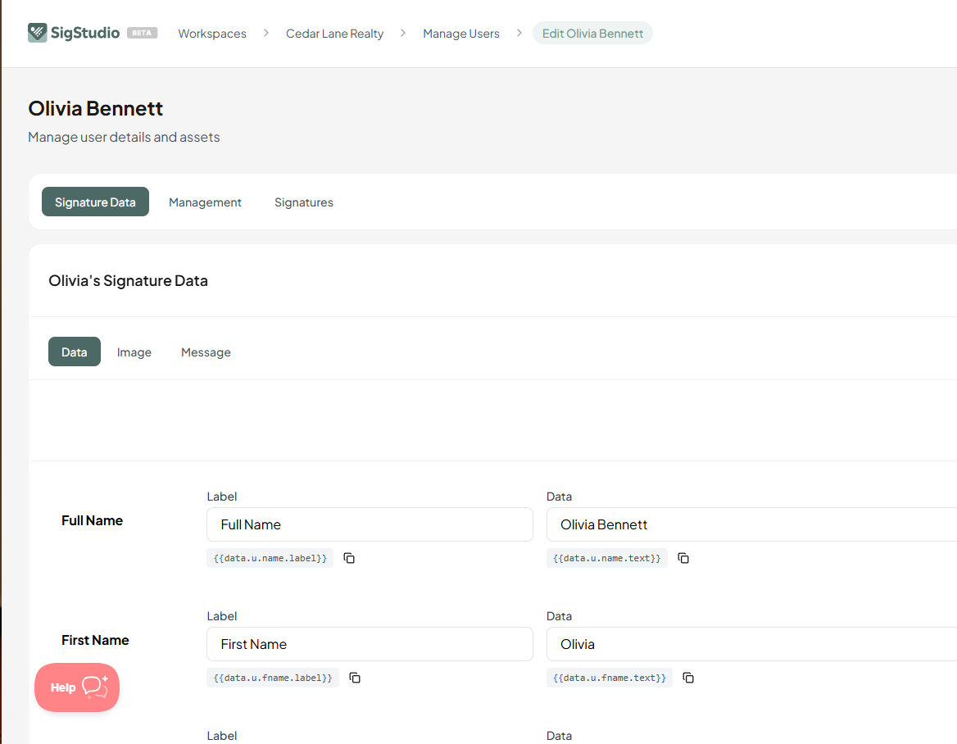Click the {{data.u.name.label}} code text
This screenshot has height=744, width=957.
pos(270,558)
